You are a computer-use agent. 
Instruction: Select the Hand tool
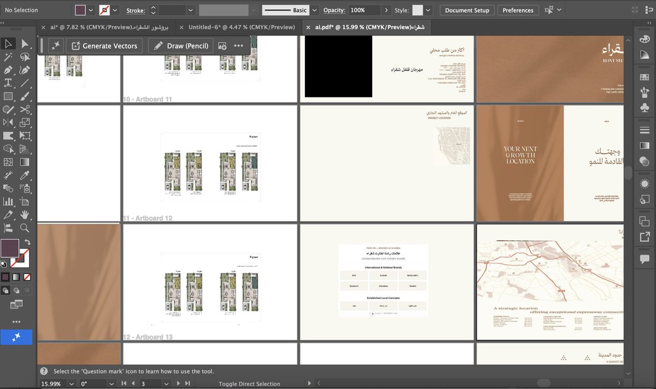[x=25, y=214]
